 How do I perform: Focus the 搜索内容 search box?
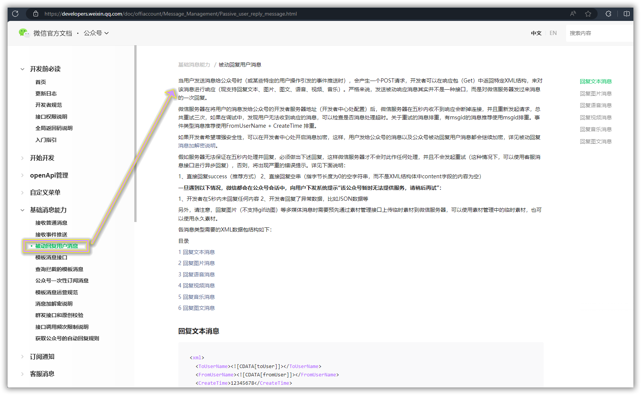600,33
